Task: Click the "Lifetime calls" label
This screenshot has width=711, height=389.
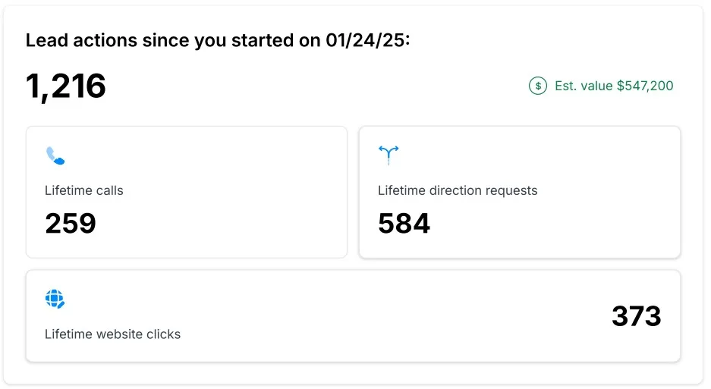Action: 83,191
